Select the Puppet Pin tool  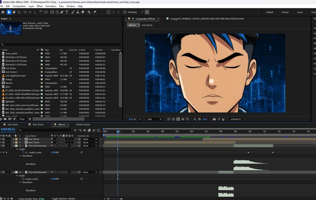coord(95,12)
